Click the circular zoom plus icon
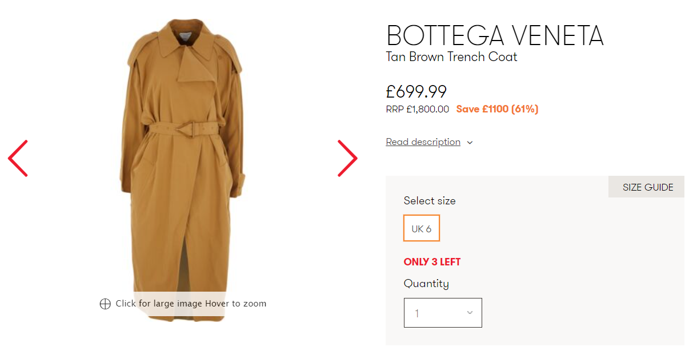Viewport: 697px width, 351px height. 105,304
